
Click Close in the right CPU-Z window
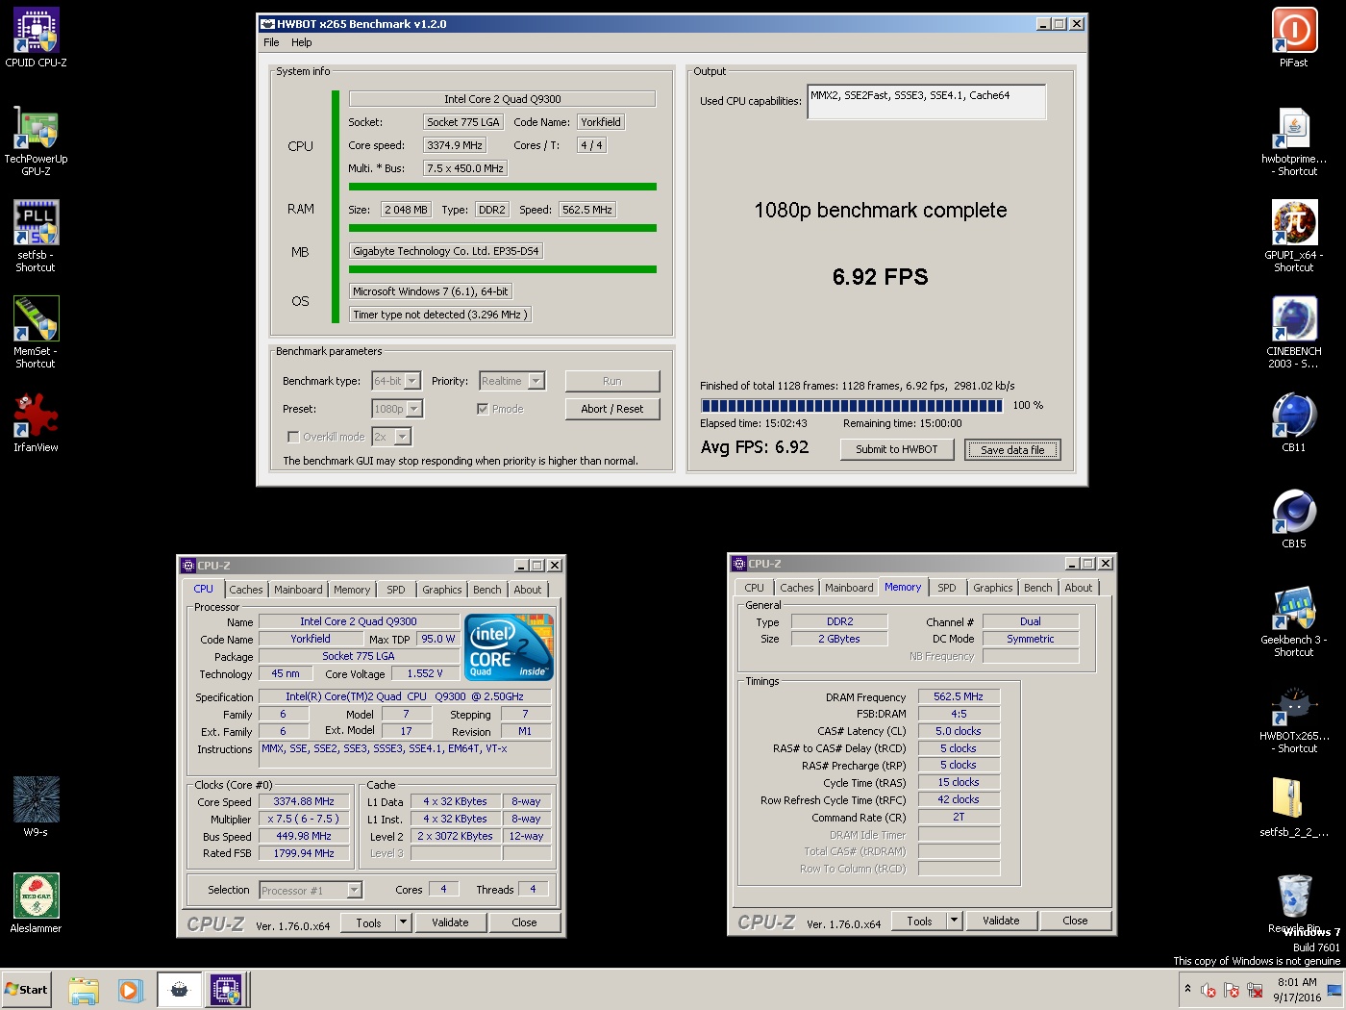point(1076,921)
